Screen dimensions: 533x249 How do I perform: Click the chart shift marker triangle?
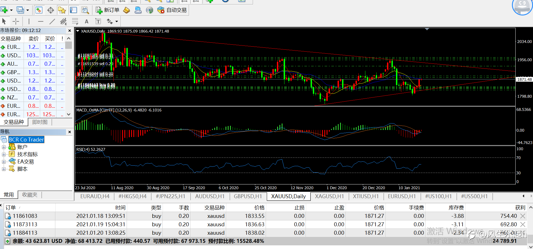pos(427,29)
